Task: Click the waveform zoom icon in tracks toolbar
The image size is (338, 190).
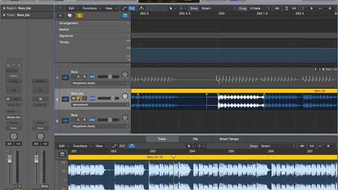Action: (x=277, y=8)
